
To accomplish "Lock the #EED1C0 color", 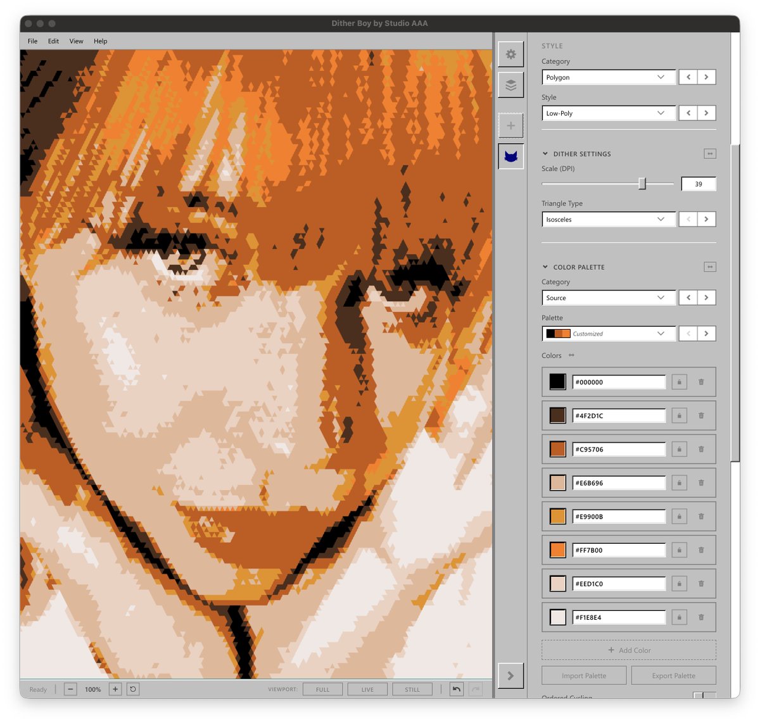I will 679,583.
